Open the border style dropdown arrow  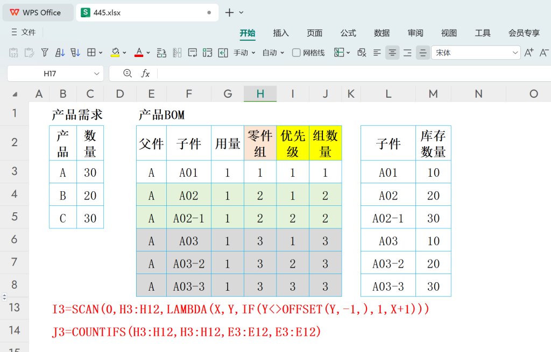101,53
